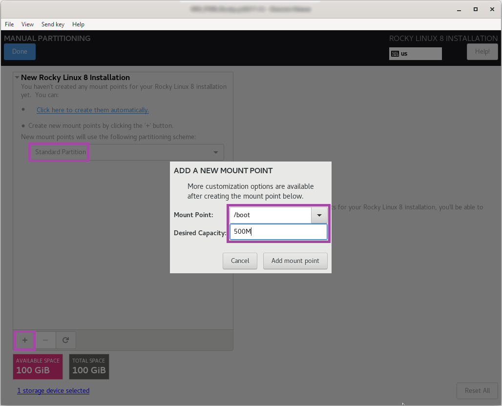Click the Help! button
The height and width of the screenshot is (406, 502).
[x=482, y=52]
